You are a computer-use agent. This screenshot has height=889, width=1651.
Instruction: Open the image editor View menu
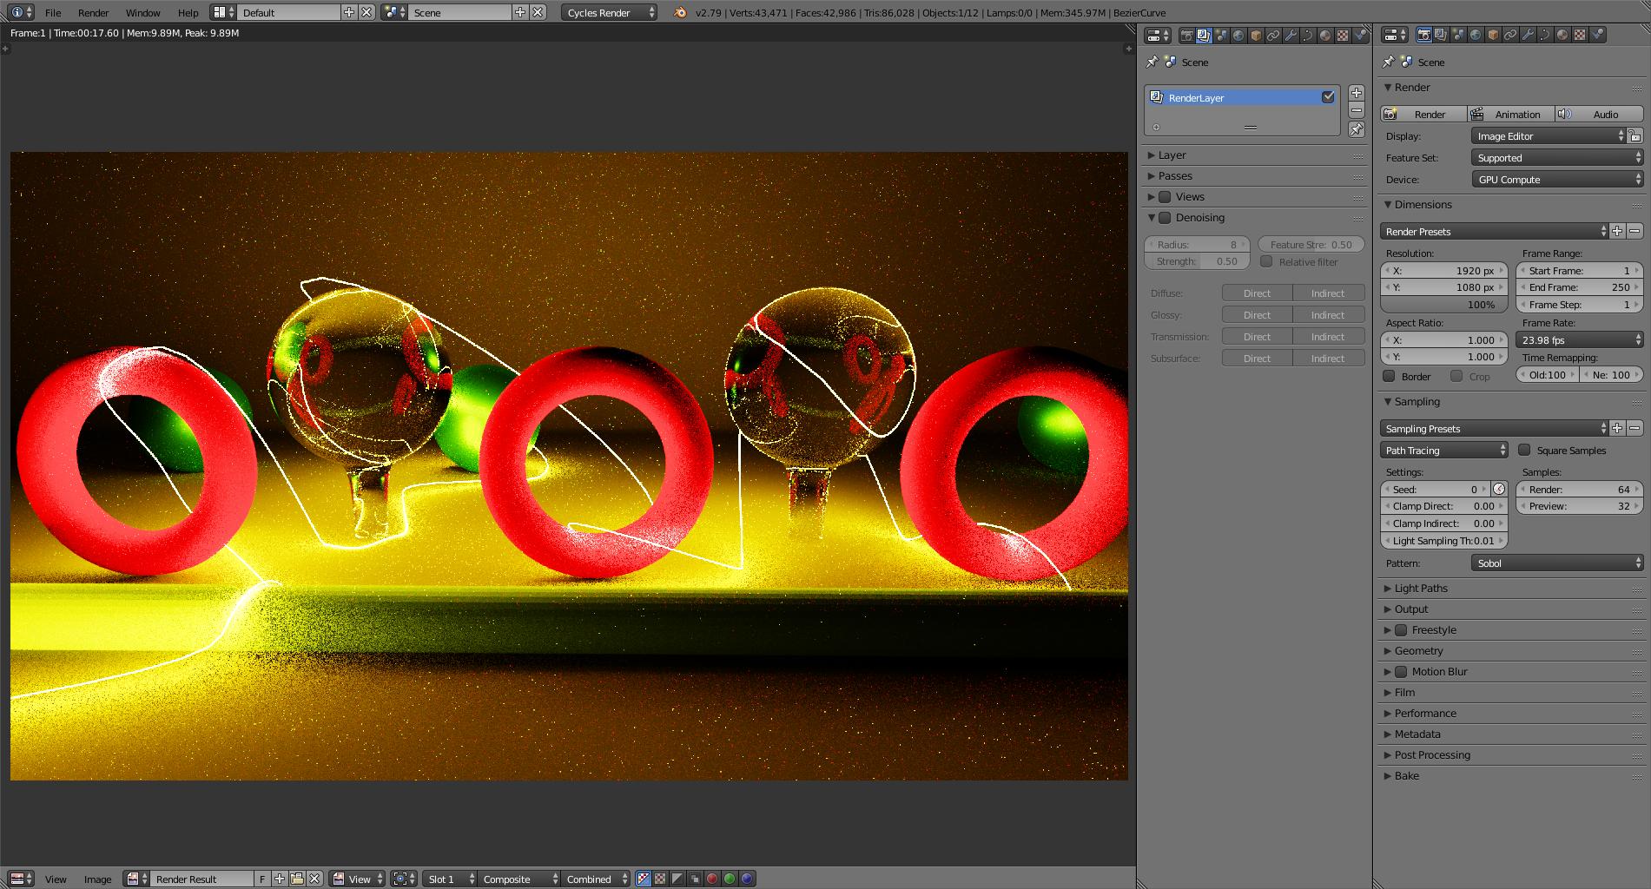click(56, 879)
